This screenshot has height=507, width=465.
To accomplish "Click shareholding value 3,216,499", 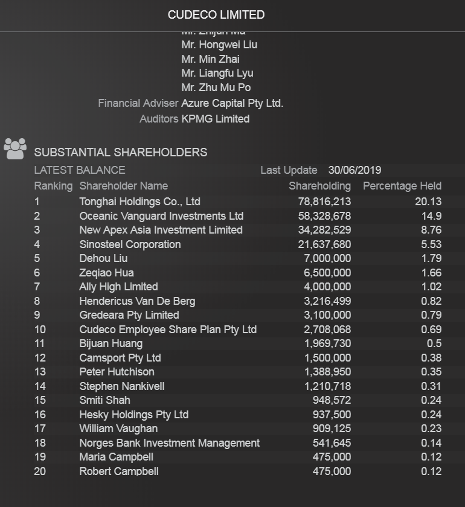I will pos(327,301).
